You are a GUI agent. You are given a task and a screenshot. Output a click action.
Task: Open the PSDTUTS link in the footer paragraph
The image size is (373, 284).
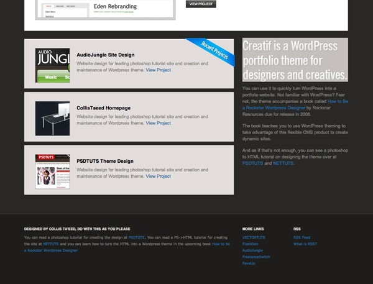(x=136, y=237)
